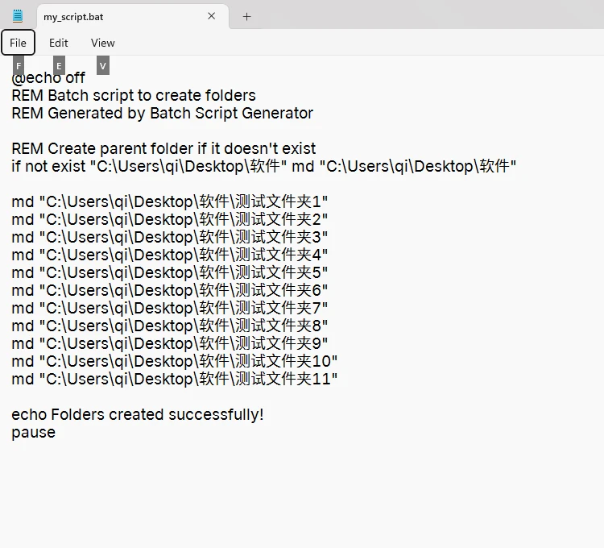The width and height of the screenshot is (604, 548).
Task: Click the md line ending in 测试文件夹11
Action: click(x=174, y=380)
